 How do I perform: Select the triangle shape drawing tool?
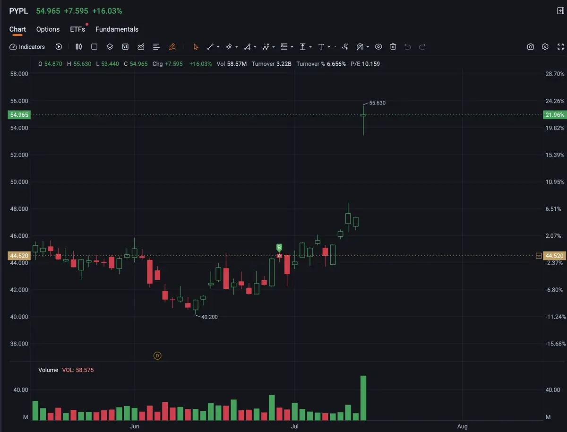[x=247, y=47]
